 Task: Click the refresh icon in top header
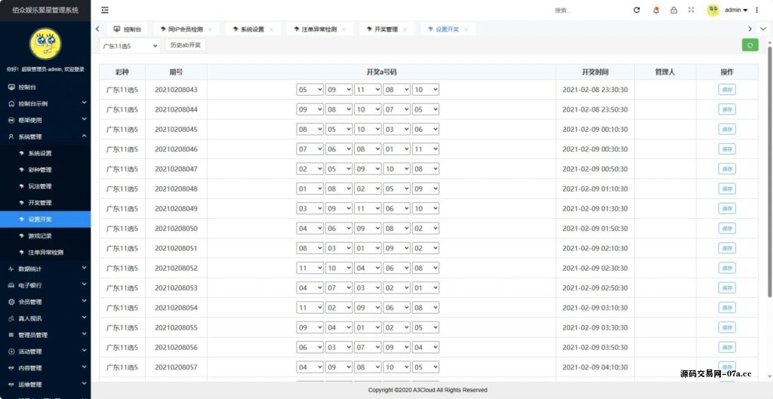[636, 10]
